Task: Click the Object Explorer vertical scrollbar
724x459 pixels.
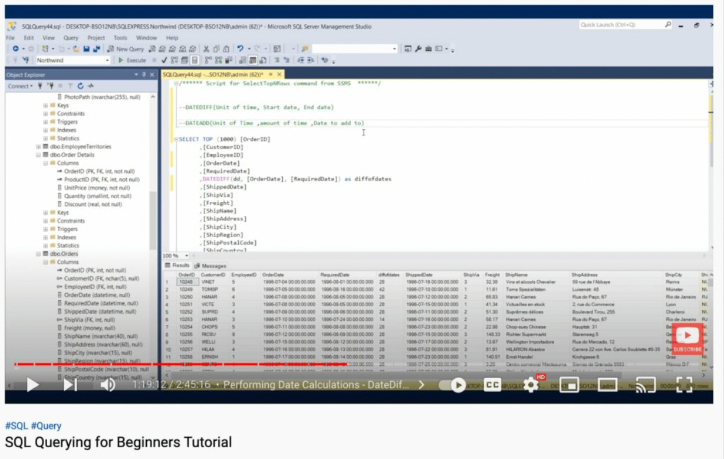Action: [154, 236]
